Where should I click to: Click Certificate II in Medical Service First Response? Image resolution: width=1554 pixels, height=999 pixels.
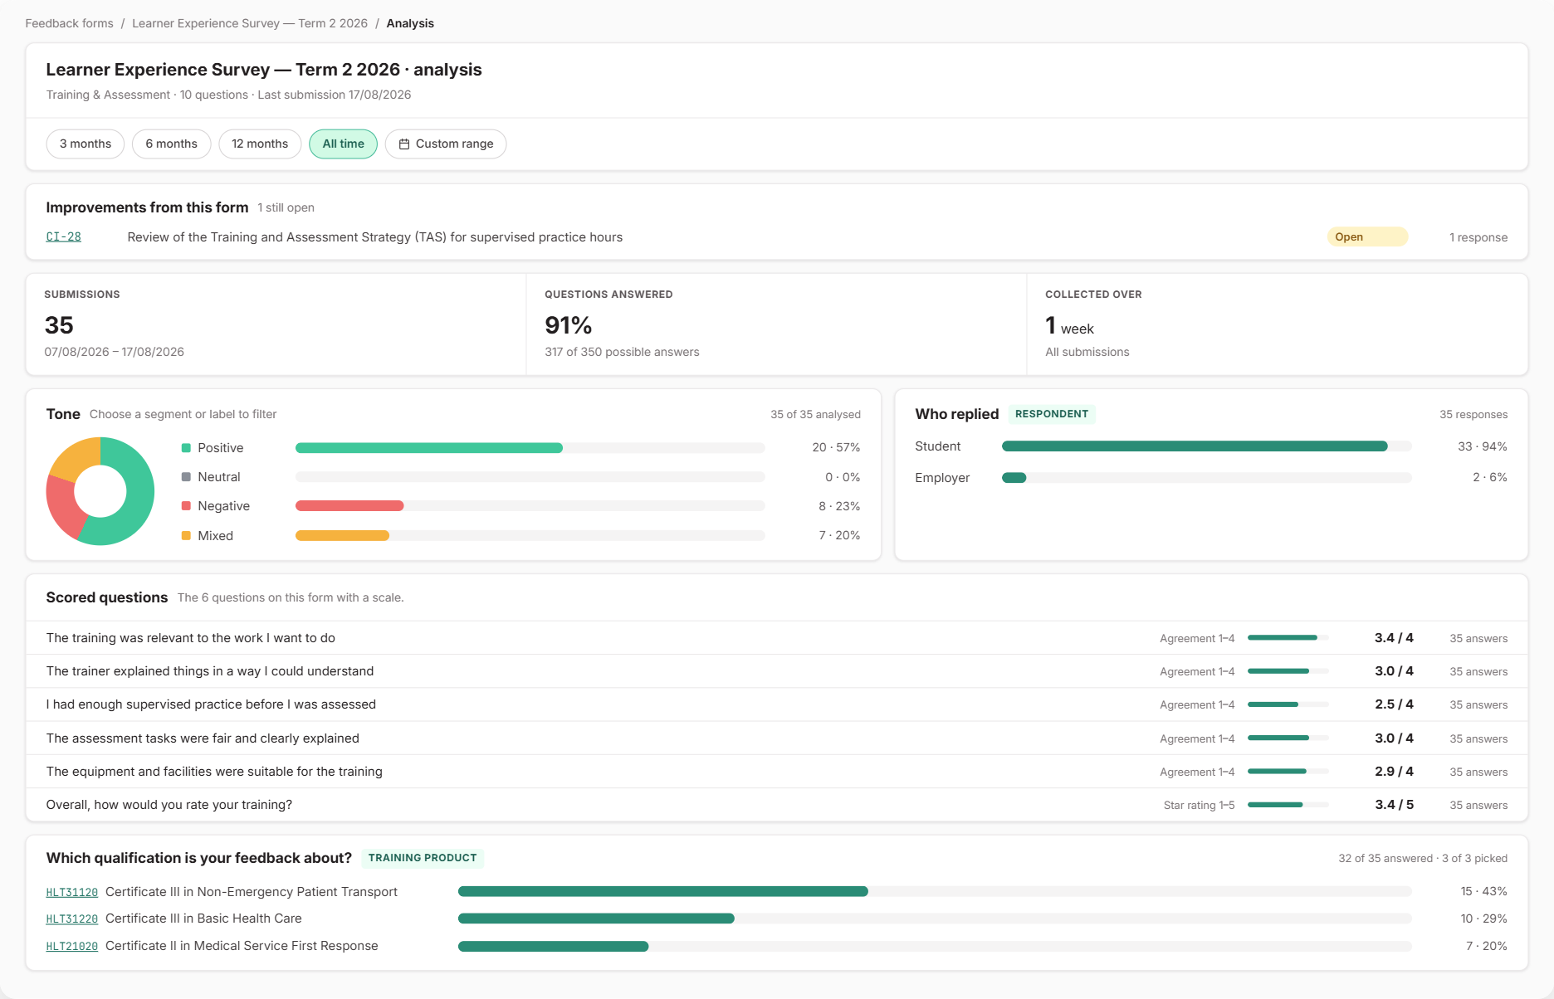tap(242, 946)
